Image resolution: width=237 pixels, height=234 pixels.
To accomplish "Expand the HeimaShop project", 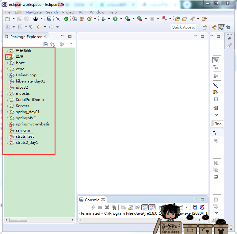I will [x=7, y=75].
